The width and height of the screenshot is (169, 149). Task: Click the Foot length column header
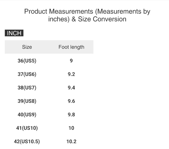[x=71, y=47]
